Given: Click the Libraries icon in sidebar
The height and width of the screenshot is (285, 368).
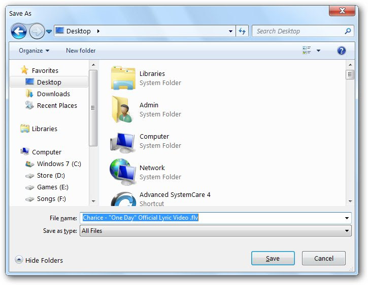Looking at the screenshot, I should 25,129.
